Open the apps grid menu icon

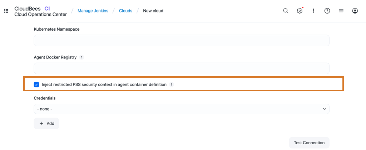(x=6, y=11)
